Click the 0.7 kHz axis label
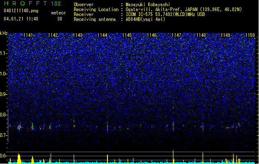This screenshot has width=259, height=164. click(x=4, y=135)
